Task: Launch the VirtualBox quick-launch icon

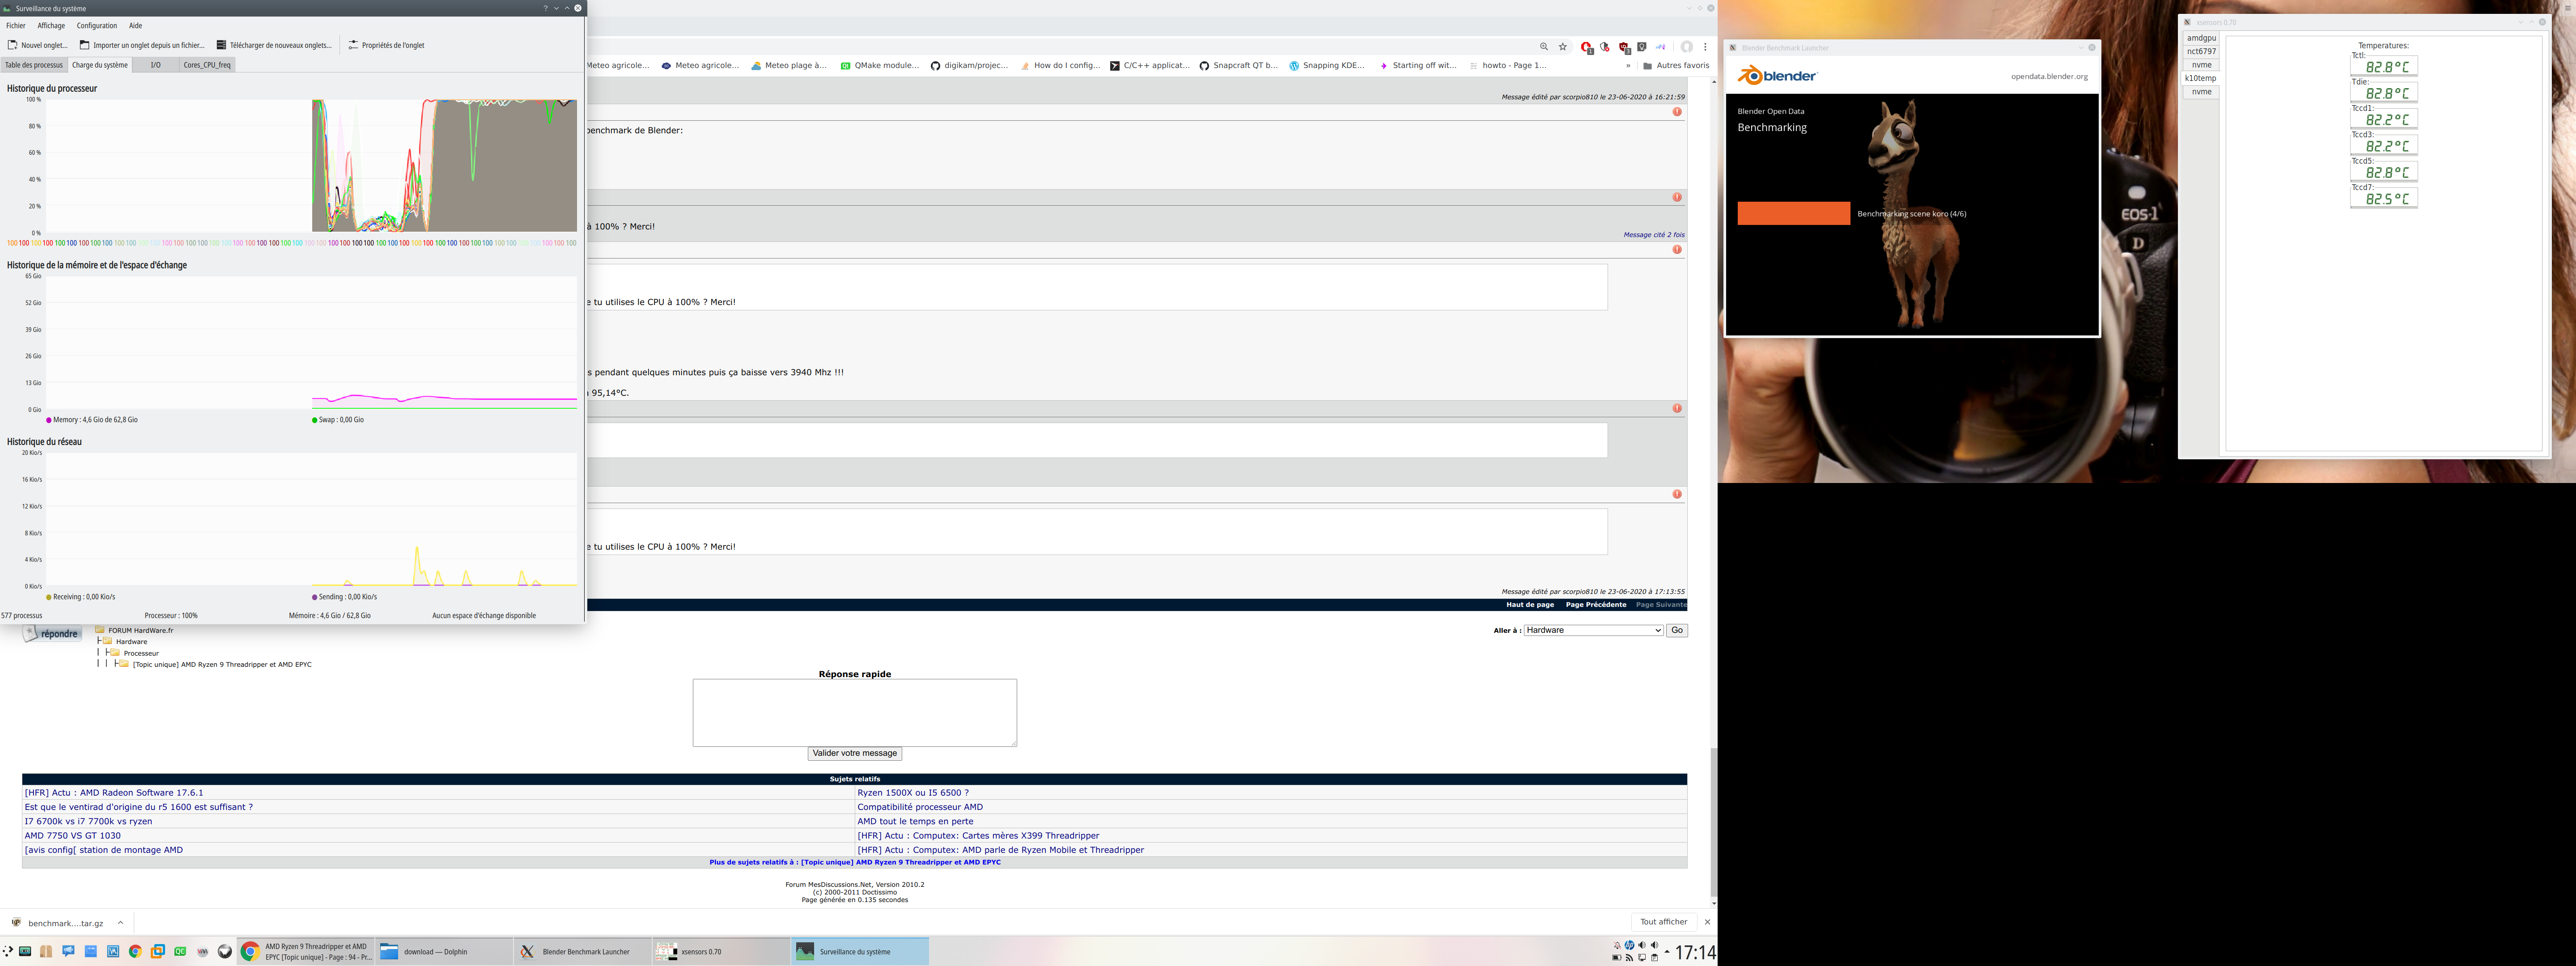Action: tap(158, 952)
